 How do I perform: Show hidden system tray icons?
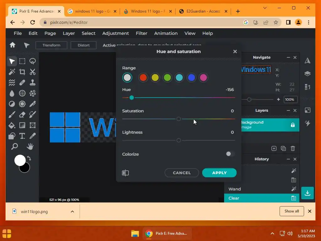[272, 233]
